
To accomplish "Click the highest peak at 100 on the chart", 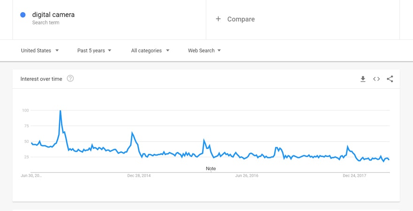I will (60, 111).
